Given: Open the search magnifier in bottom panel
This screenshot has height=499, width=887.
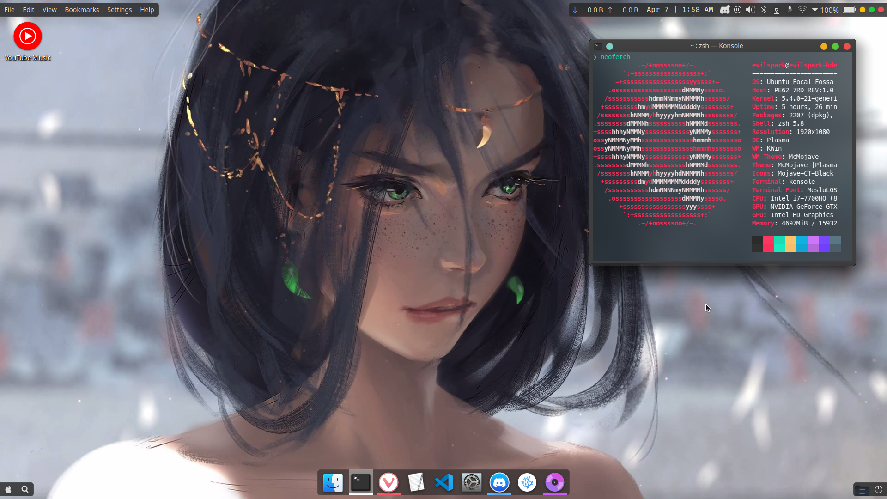Looking at the screenshot, I should pos(25,489).
